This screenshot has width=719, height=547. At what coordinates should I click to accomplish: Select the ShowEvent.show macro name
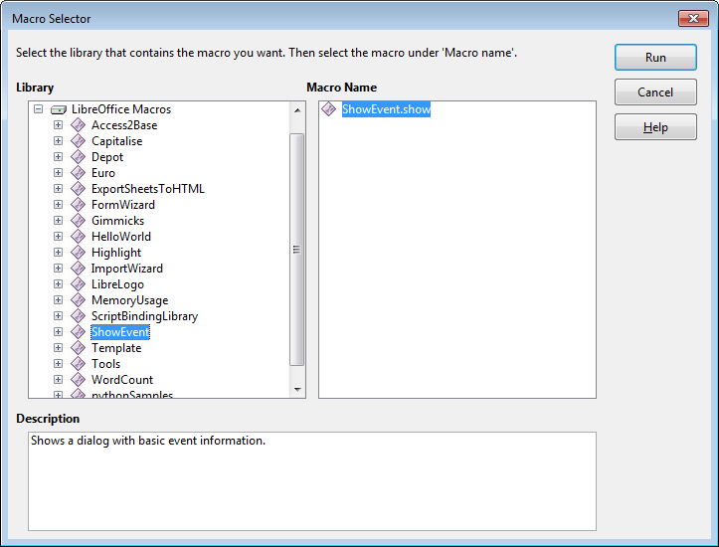pyautogui.click(x=386, y=109)
